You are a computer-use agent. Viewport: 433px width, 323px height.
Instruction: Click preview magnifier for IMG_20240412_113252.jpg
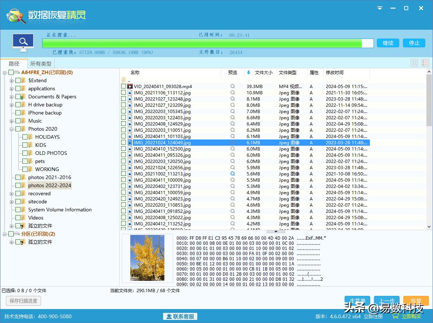pos(233,224)
